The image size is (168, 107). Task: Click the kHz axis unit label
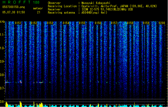[x=2, y=22]
